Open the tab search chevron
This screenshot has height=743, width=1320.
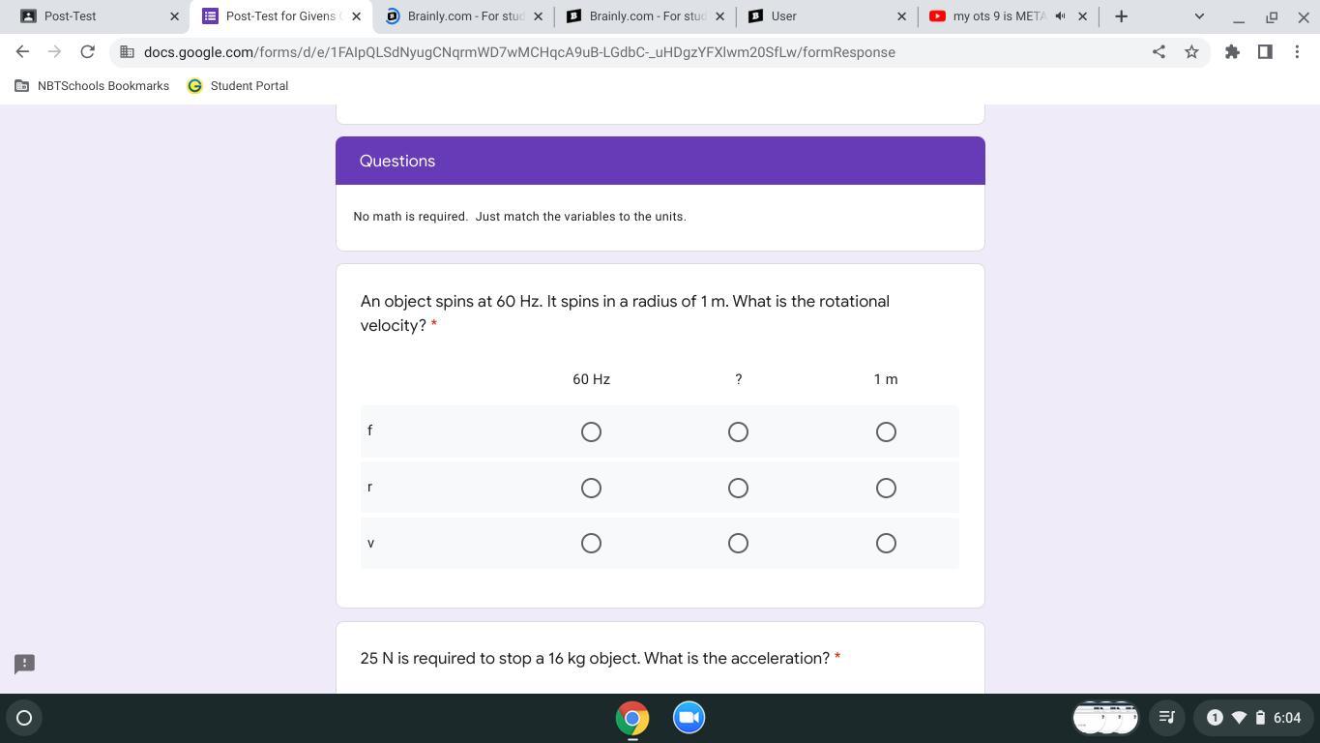(x=1198, y=16)
